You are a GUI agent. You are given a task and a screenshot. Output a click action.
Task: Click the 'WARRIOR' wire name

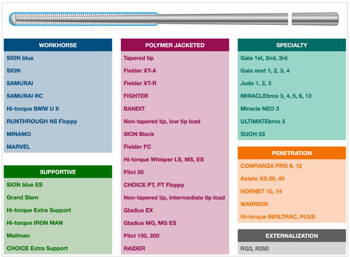click(254, 204)
